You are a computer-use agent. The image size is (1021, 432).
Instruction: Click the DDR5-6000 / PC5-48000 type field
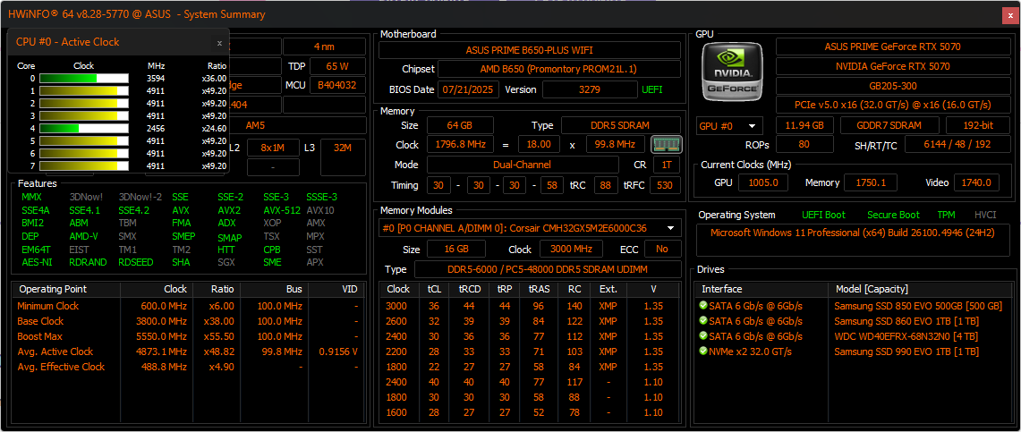click(x=548, y=269)
